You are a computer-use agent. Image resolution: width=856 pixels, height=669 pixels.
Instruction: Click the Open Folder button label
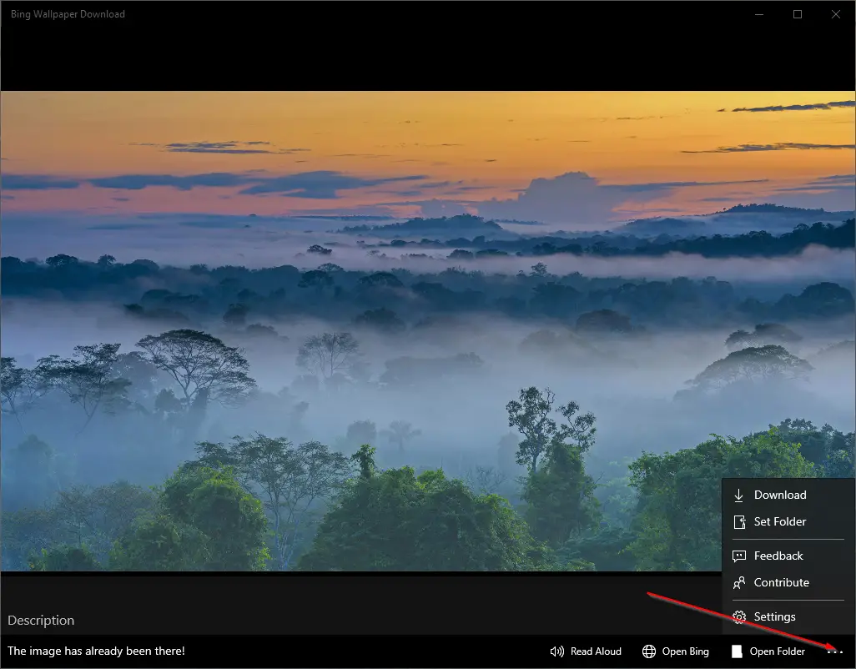(x=777, y=651)
